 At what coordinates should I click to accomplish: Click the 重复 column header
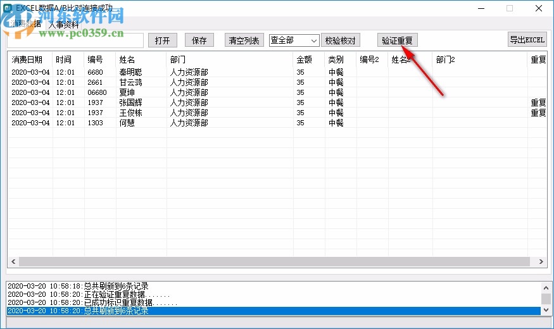[x=538, y=59]
